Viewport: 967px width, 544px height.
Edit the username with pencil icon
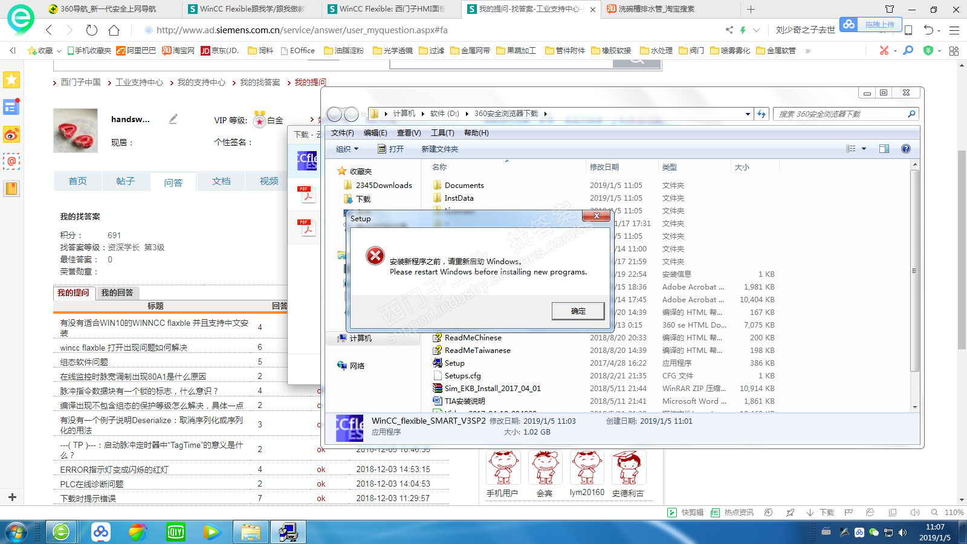click(173, 119)
